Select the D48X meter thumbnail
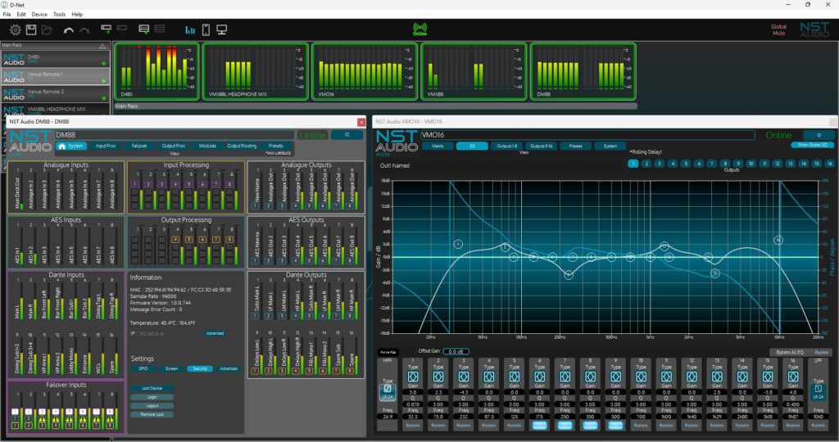Viewport: 839px width, 442px height. pyautogui.click(x=156, y=71)
